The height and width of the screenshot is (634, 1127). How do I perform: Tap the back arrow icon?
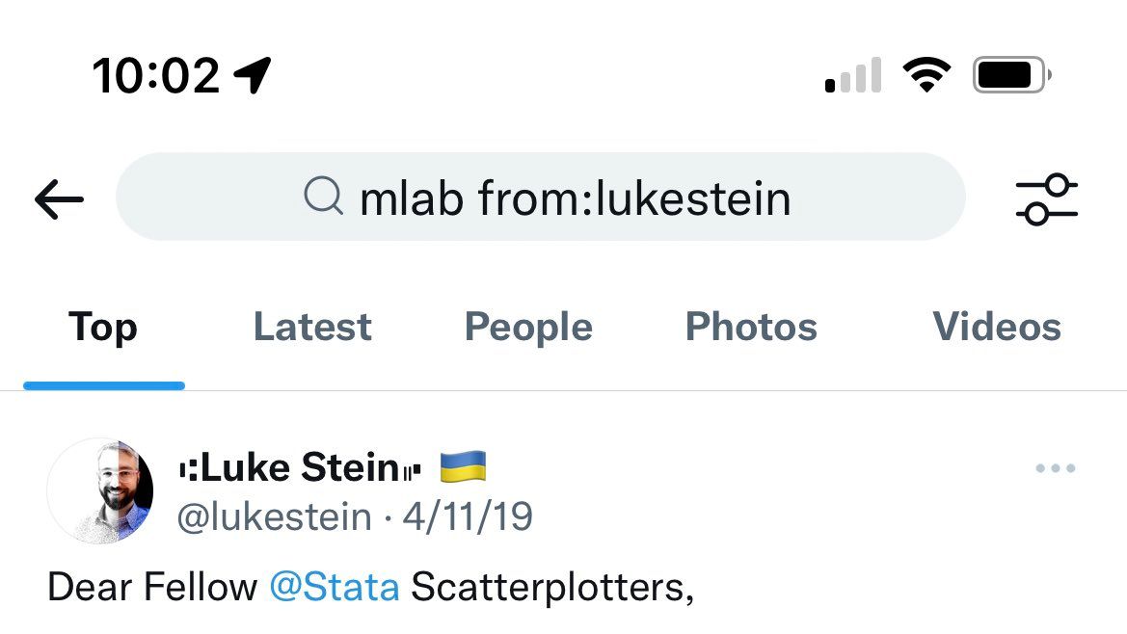point(59,199)
